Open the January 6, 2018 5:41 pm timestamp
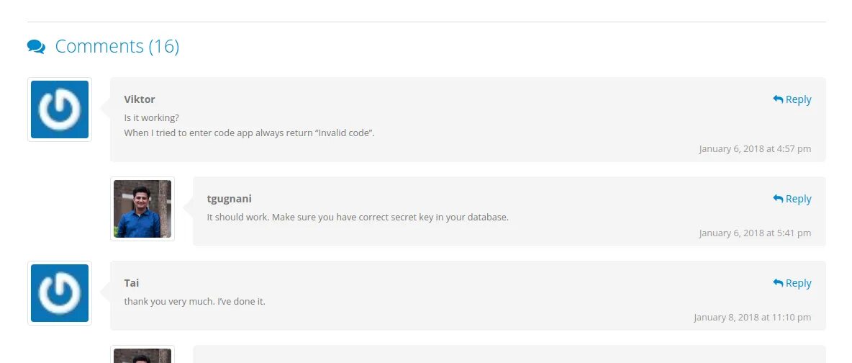Viewport: 852px width, 363px height. [x=755, y=233]
